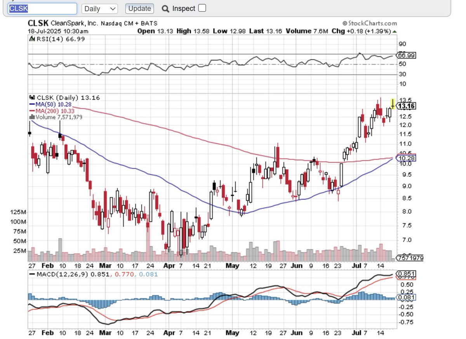
Task: Click the 13.16 last price tag
Action: (407, 106)
